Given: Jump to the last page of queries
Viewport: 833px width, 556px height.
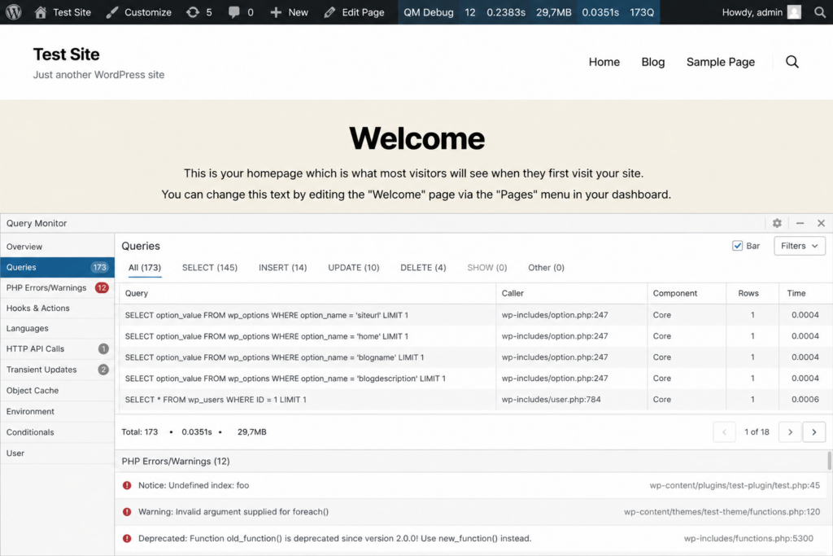Looking at the screenshot, I should tap(813, 432).
